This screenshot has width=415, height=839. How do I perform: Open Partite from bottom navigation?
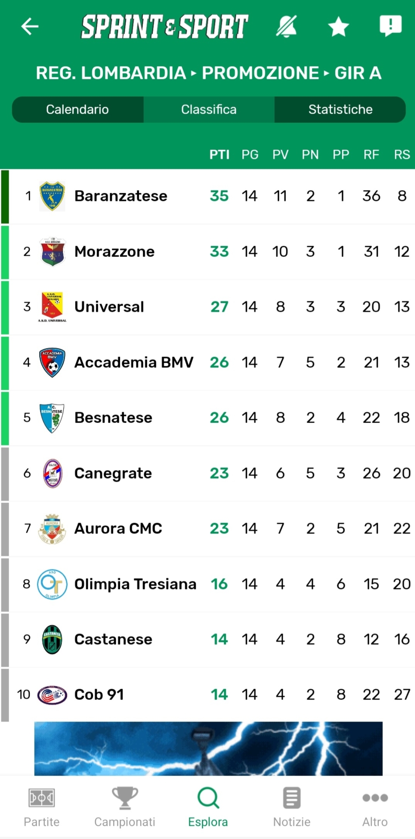(x=41, y=807)
